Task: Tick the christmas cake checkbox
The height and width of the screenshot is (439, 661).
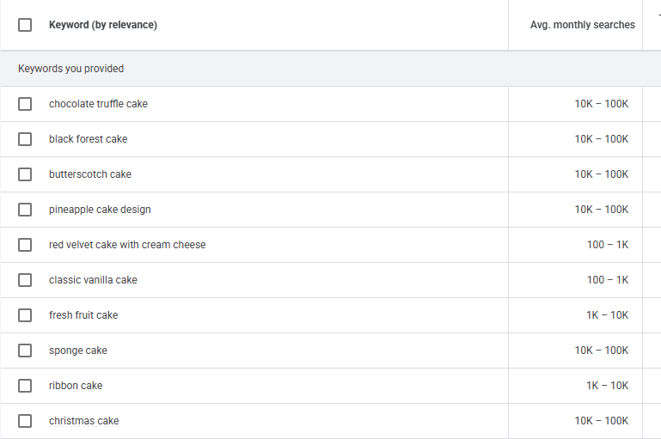Action: [25, 421]
